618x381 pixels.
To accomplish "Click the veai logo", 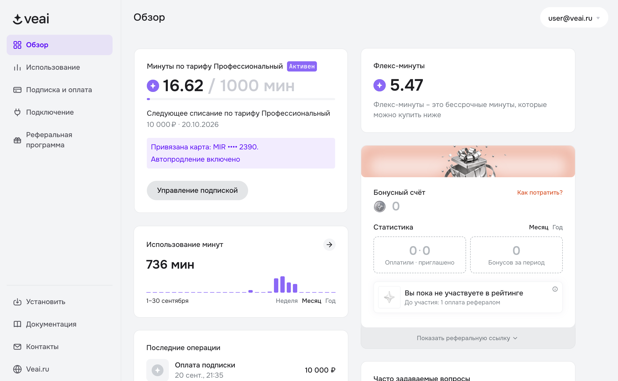I will (x=31, y=19).
